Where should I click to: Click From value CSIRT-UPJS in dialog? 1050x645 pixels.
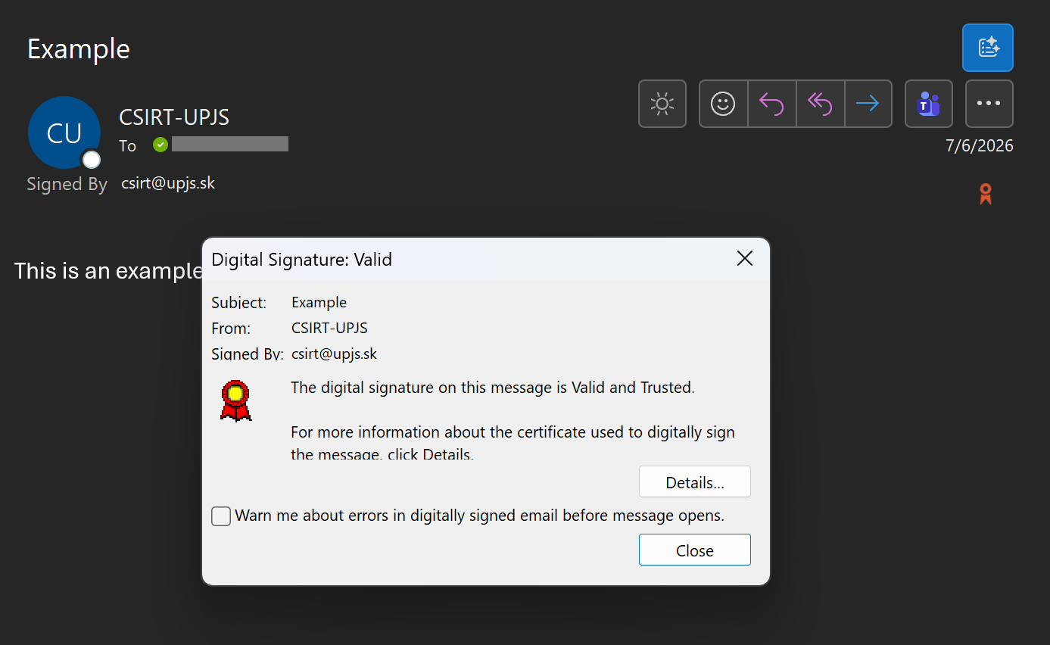point(329,328)
